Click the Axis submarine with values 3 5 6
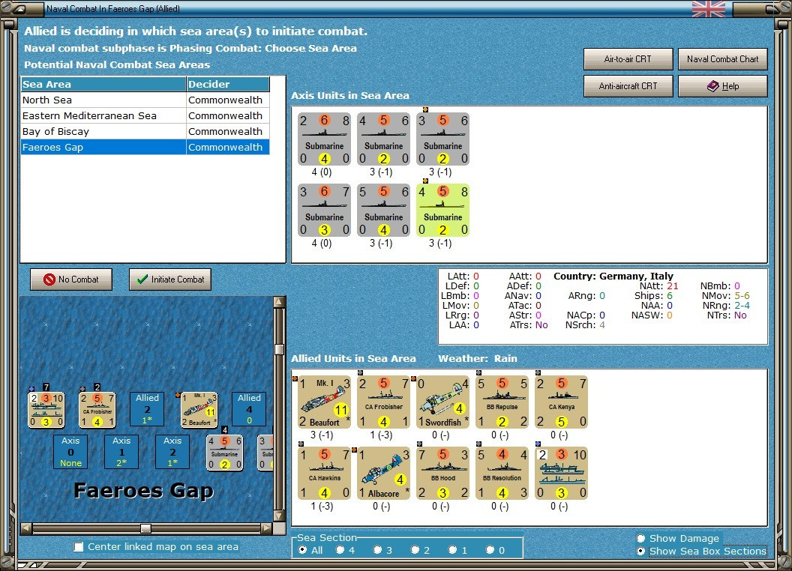This screenshot has width=792, height=571. click(x=443, y=139)
